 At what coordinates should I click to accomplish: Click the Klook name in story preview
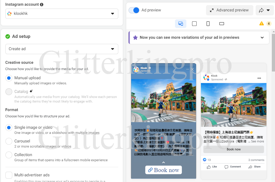pyautogui.click(x=144, y=68)
